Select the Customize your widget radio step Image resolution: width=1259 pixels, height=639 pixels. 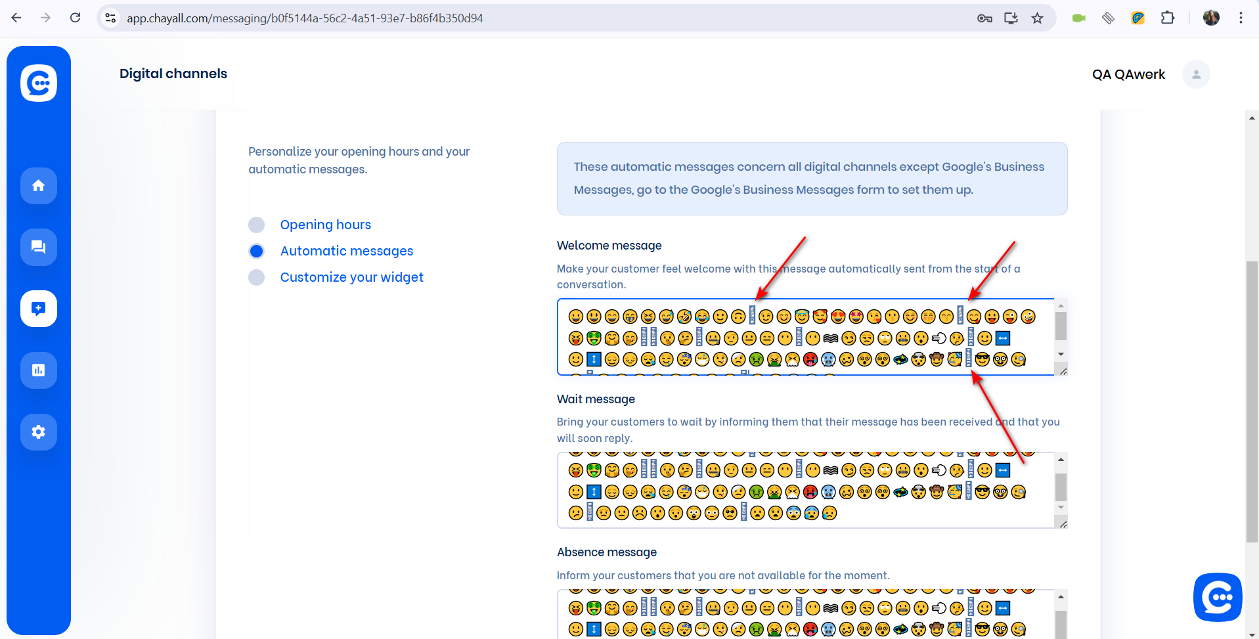click(257, 277)
